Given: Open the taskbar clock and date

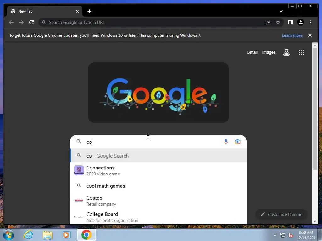Looking at the screenshot, I should tap(306, 235).
